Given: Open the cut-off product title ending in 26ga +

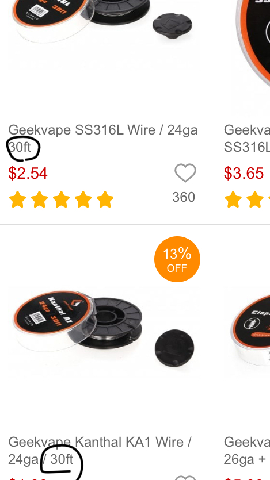Looking at the screenshot, I should [247, 451].
